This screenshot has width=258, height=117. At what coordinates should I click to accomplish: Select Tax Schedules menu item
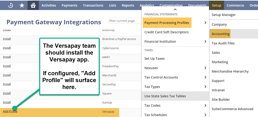[x=155, y=115]
